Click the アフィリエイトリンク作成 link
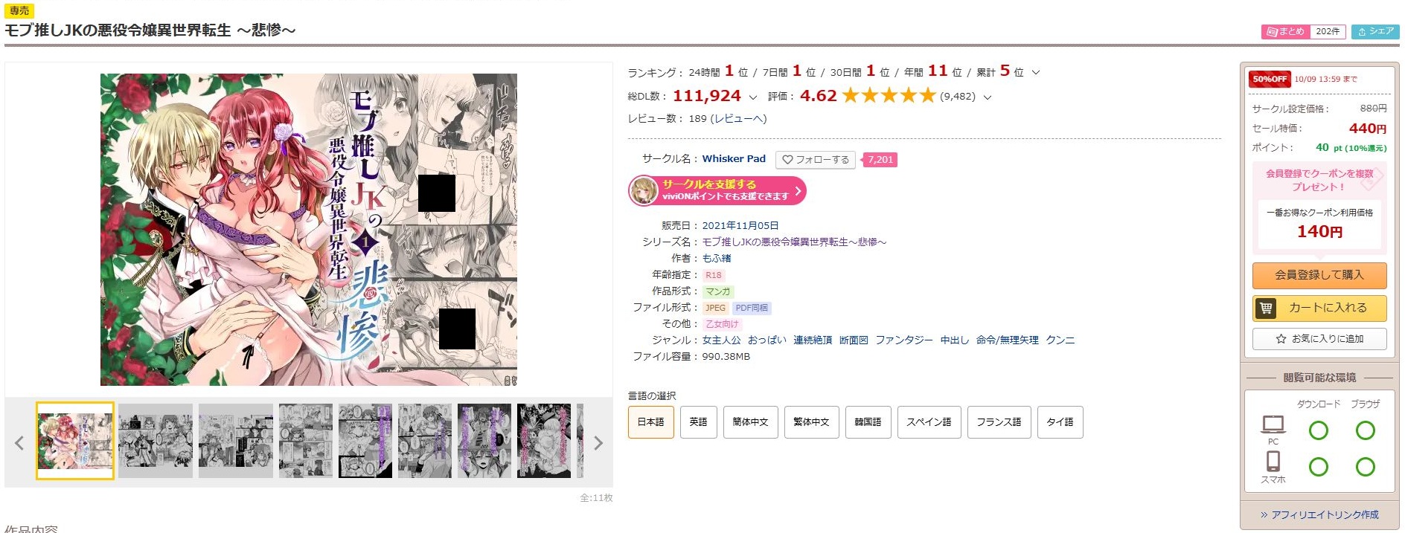The height and width of the screenshot is (533, 1405). pos(1319,514)
